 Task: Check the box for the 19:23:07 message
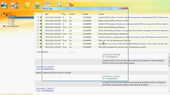[x=38, y=40]
